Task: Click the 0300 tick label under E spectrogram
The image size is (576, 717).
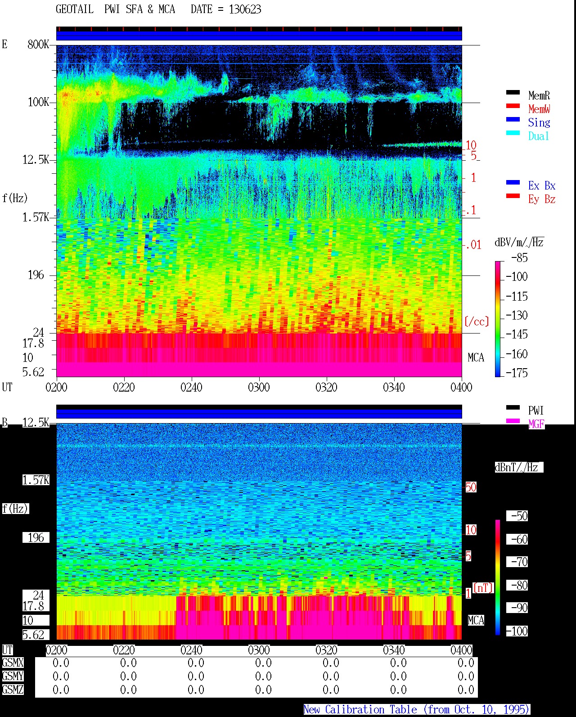Action: [x=259, y=387]
